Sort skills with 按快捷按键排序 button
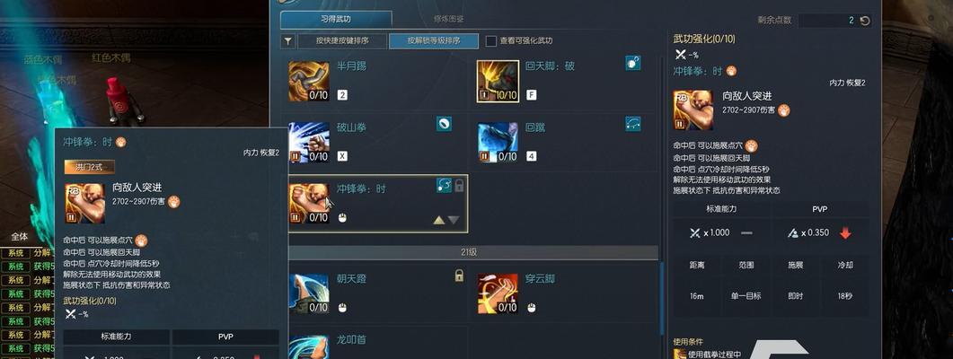This screenshot has height=359, width=953. tap(342, 41)
